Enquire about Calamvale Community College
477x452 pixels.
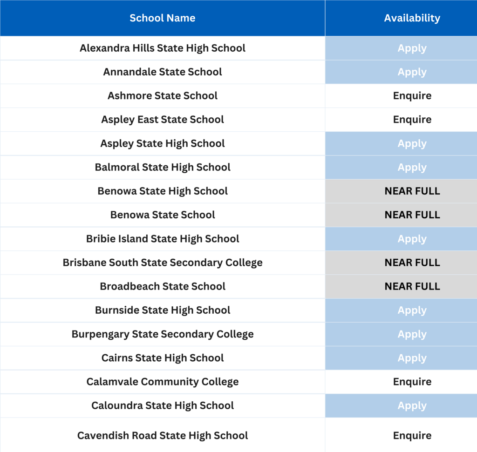coord(412,382)
